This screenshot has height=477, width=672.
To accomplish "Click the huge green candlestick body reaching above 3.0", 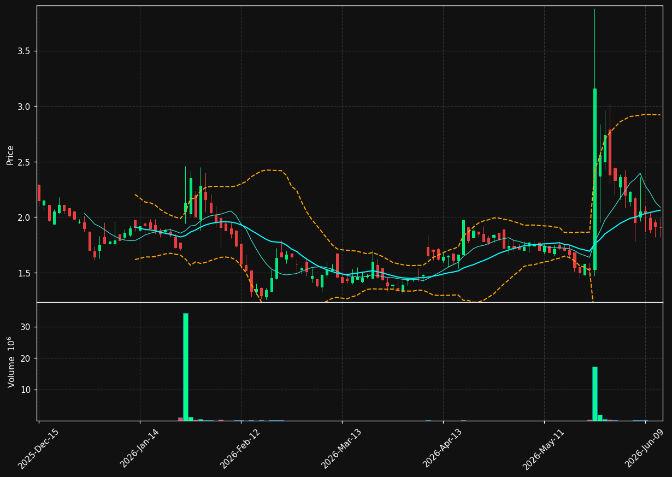I will pyautogui.click(x=595, y=179).
